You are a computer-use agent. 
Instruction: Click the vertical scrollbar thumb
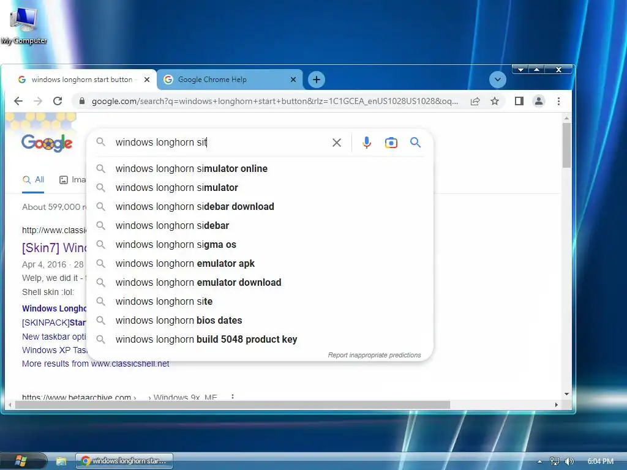coord(566,146)
